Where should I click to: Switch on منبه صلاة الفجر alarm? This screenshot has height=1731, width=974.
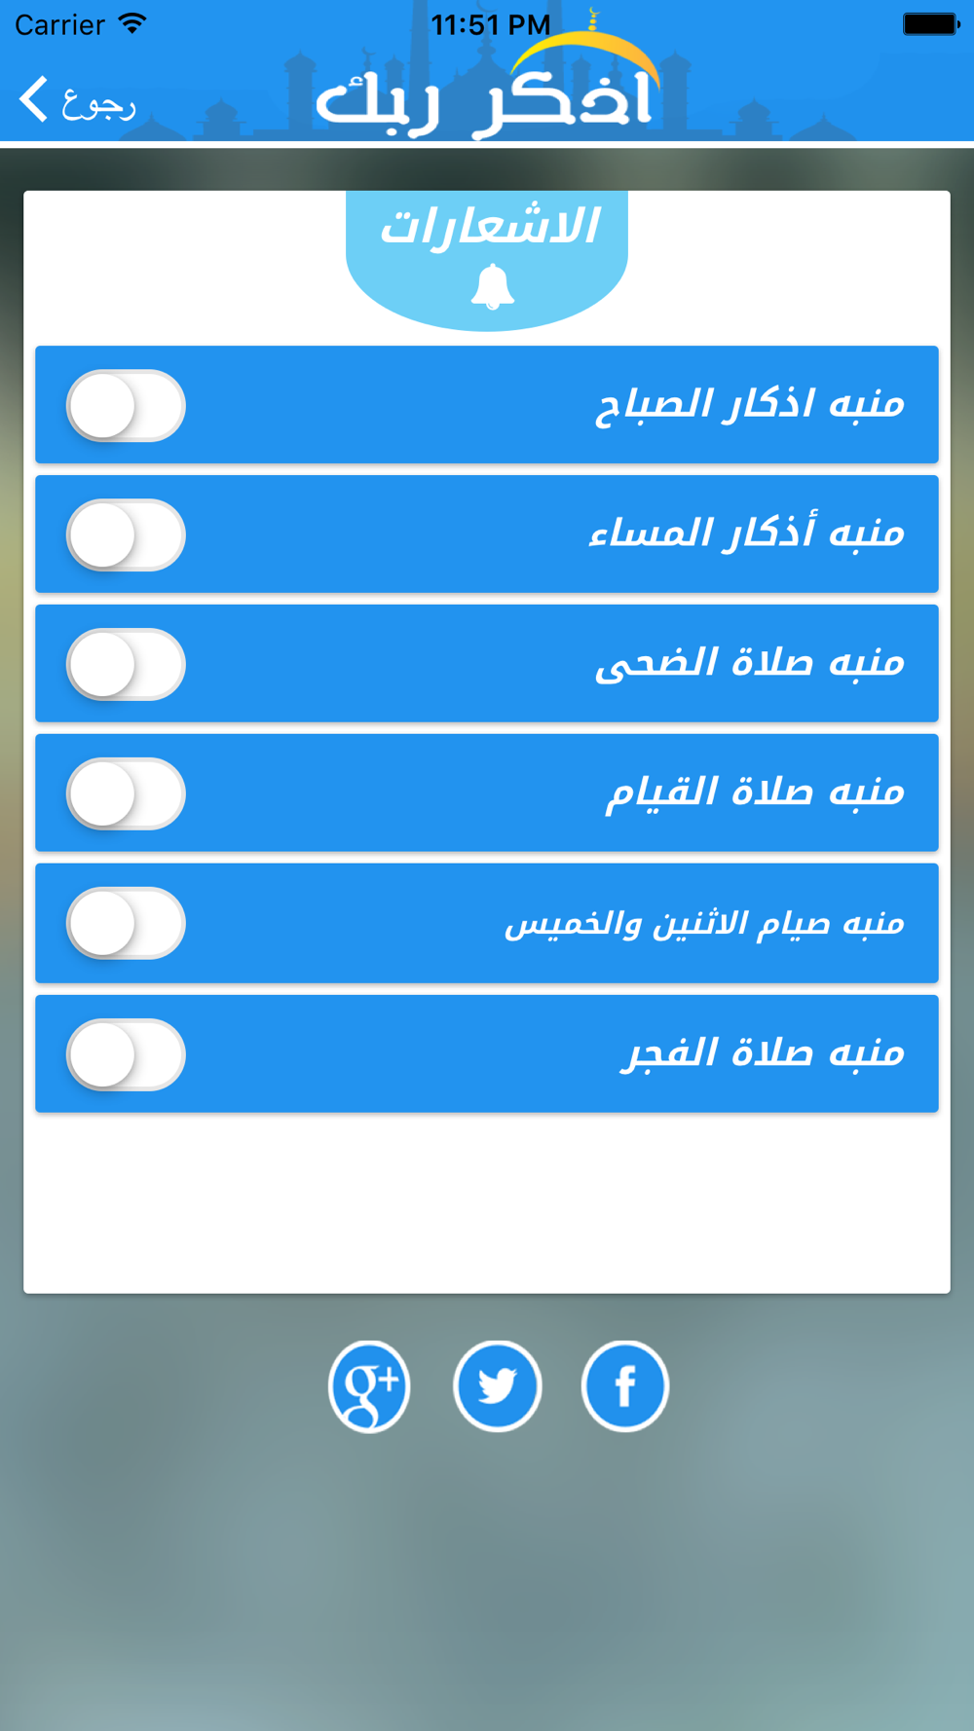click(126, 1054)
